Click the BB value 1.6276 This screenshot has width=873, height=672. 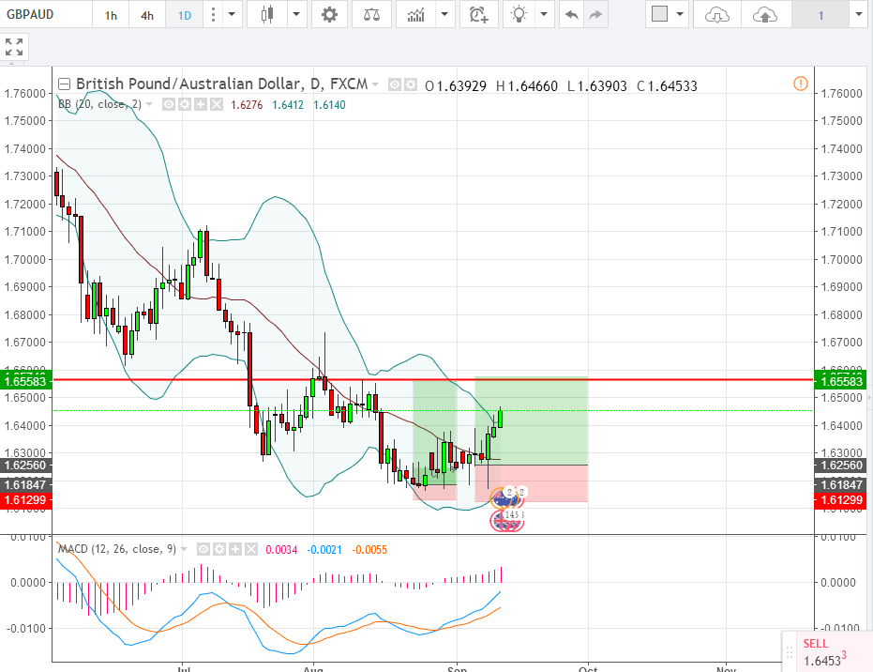247,105
